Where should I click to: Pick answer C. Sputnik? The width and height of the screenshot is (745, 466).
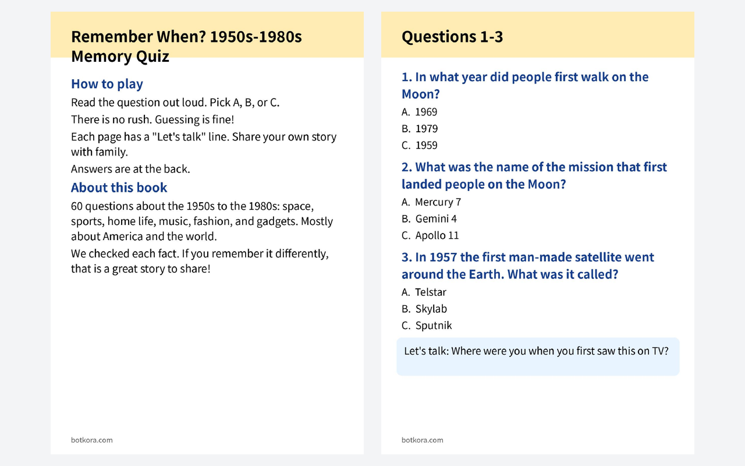click(427, 326)
